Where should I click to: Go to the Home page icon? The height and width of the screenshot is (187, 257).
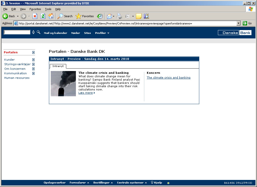tap(51, 16)
